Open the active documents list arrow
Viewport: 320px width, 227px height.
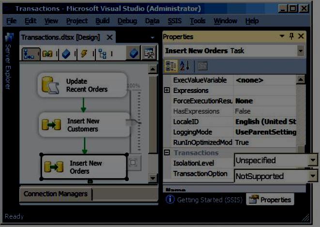point(152,38)
